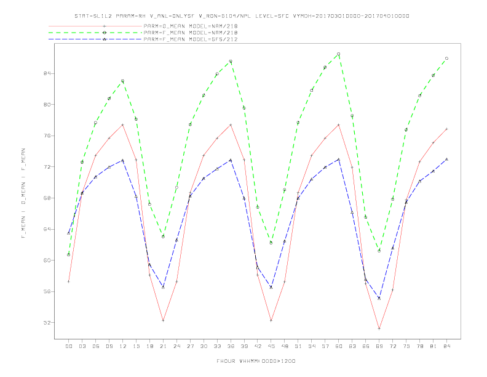Click x-axis forecast hour label 84
The width and height of the screenshot is (487, 377).
(446, 346)
